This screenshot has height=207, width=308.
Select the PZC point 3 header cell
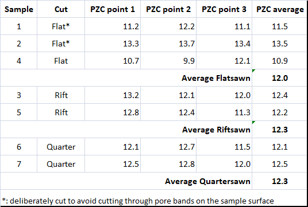tap(224, 9)
